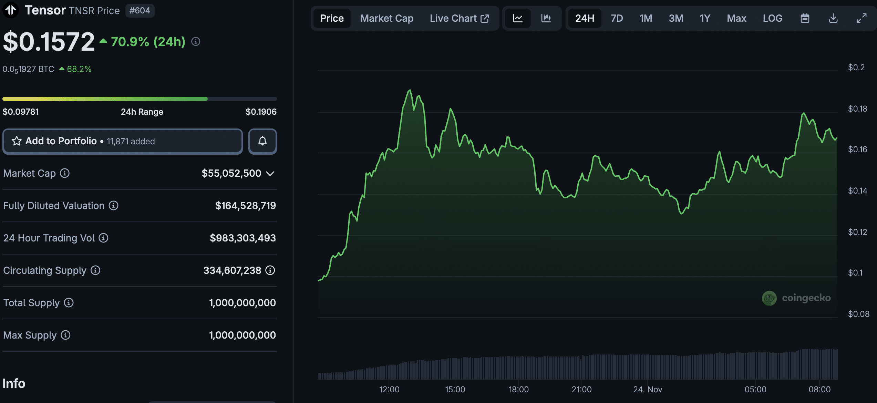Switch chart timeframe to 7D
Screen dimensions: 877x403
(617, 18)
